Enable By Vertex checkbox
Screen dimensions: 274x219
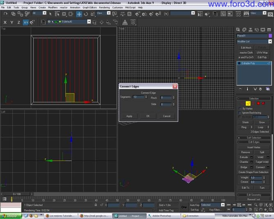click(x=240, y=109)
